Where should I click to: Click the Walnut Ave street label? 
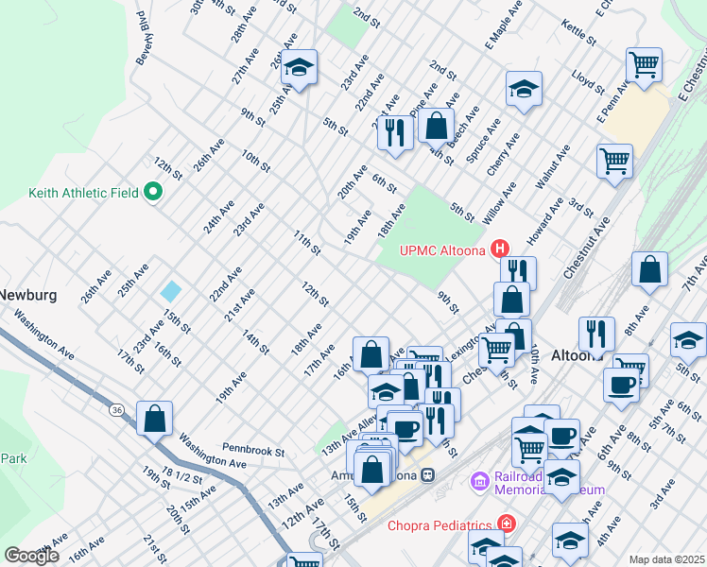pos(552,166)
